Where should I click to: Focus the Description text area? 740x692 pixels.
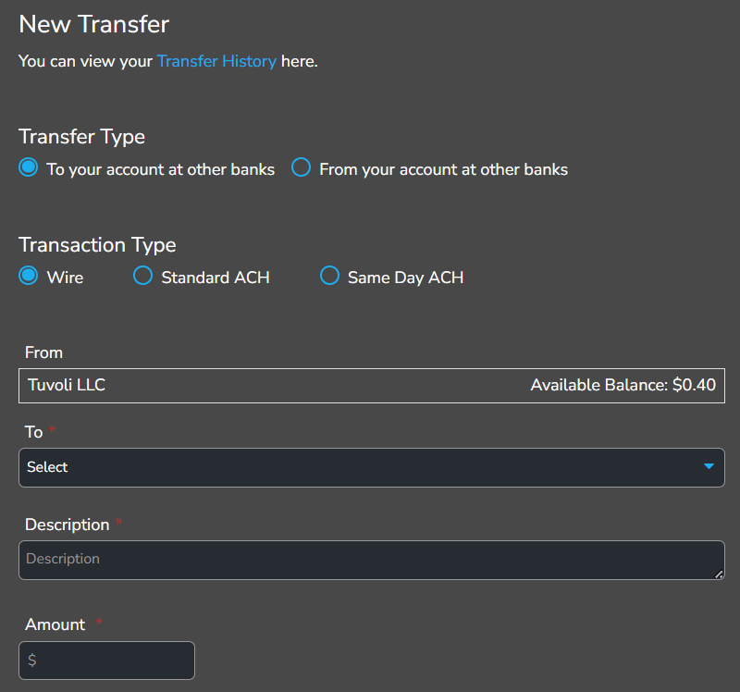click(x=370, y=560)
